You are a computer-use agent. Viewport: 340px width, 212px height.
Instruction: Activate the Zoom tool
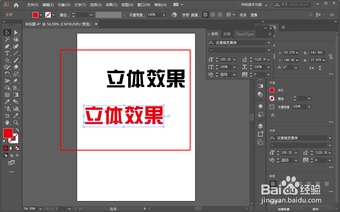click(x=16, y=122)
